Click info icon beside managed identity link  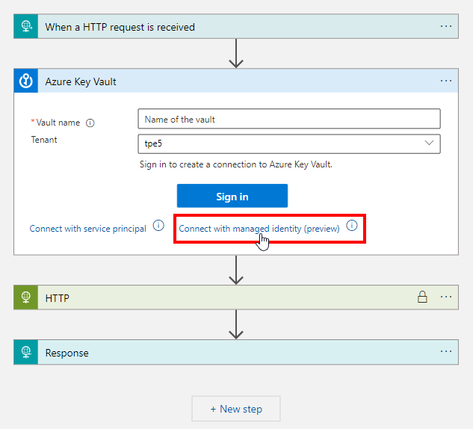click(x=352, y=226)
